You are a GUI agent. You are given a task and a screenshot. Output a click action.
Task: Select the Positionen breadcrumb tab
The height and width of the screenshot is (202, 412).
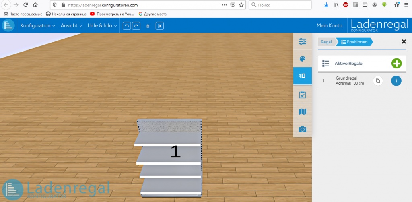(x=354, y=42)
